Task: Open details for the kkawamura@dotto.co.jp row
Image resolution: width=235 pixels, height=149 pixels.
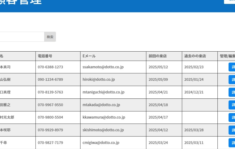Action: click(x=232, y=117)
